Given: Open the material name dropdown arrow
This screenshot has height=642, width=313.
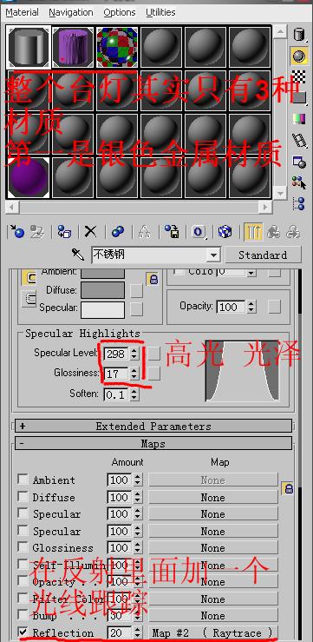Looking at the screenshot, I should coord(213,255).
